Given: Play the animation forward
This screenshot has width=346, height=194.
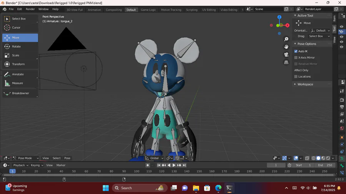Looking at the screenshot, I should (174, 165).
